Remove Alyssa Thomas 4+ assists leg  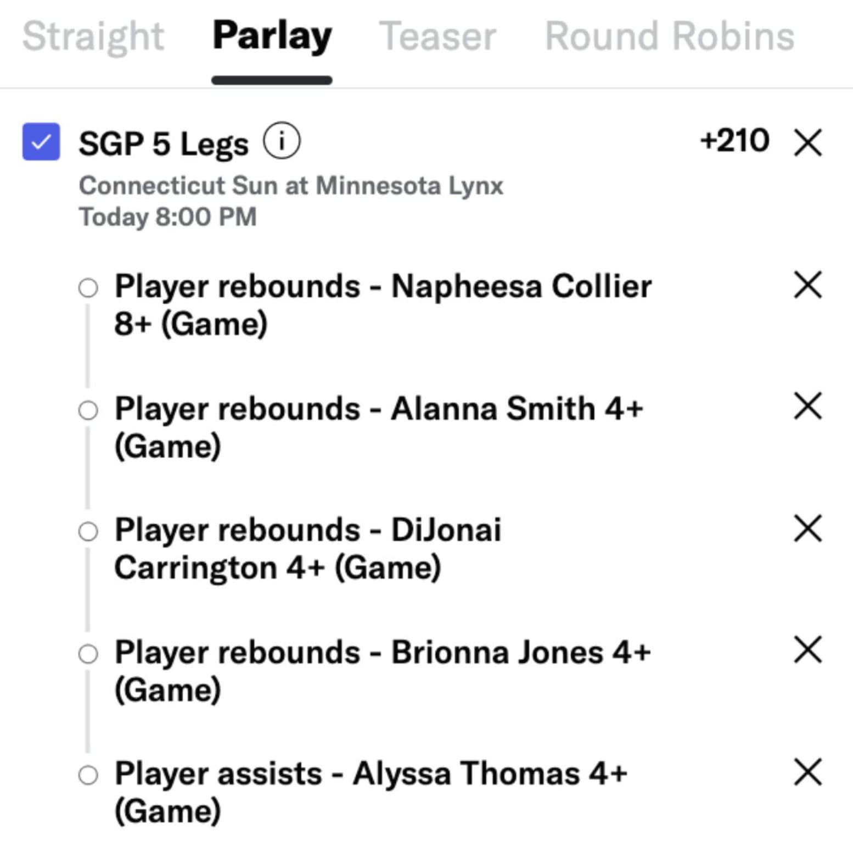(808, 772)
